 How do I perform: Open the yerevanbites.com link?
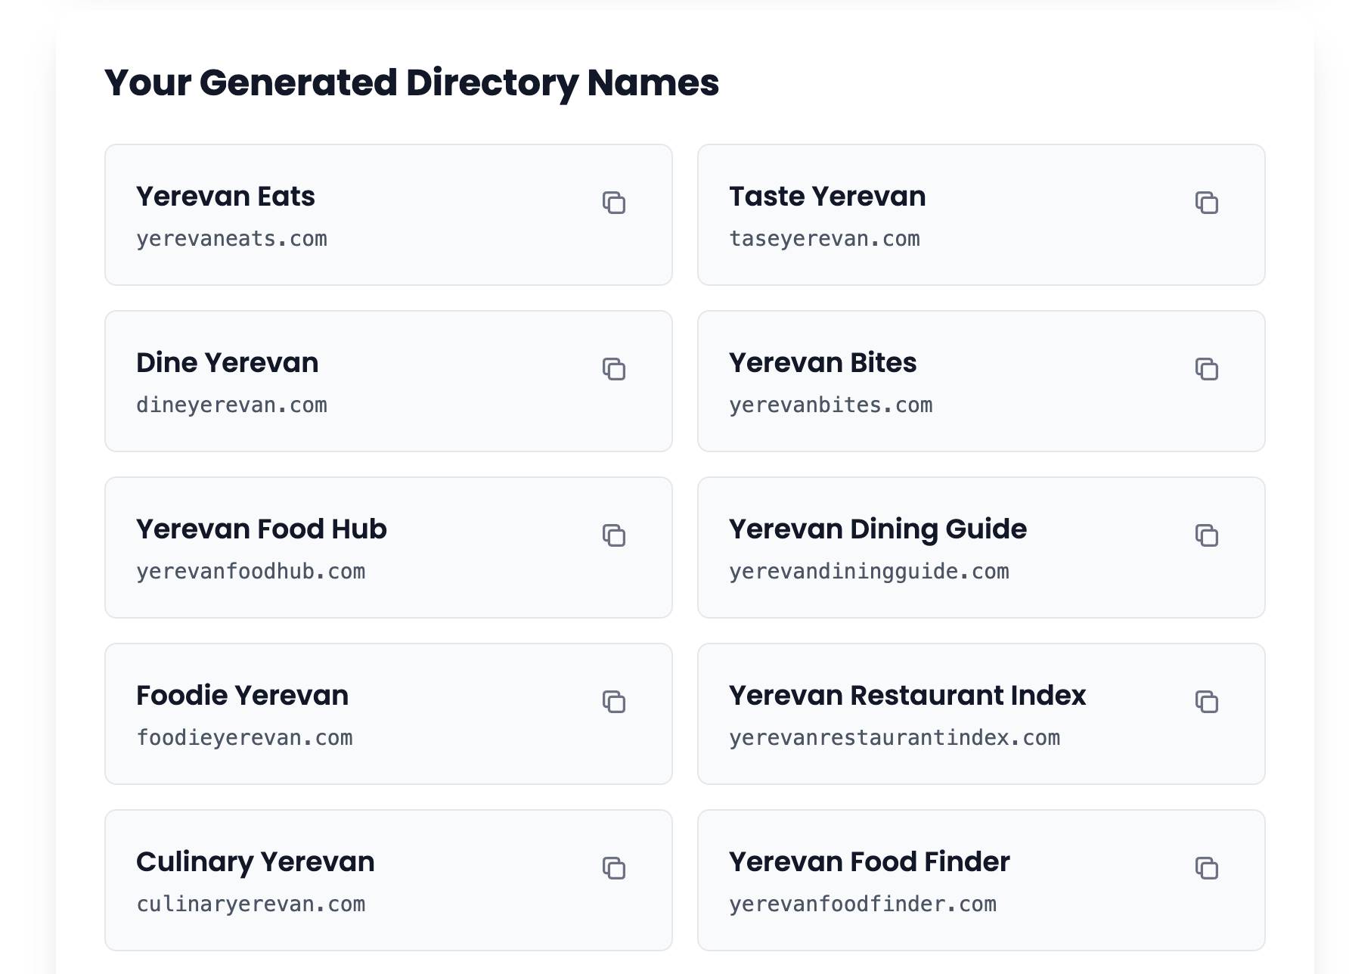tap(830, 405)
